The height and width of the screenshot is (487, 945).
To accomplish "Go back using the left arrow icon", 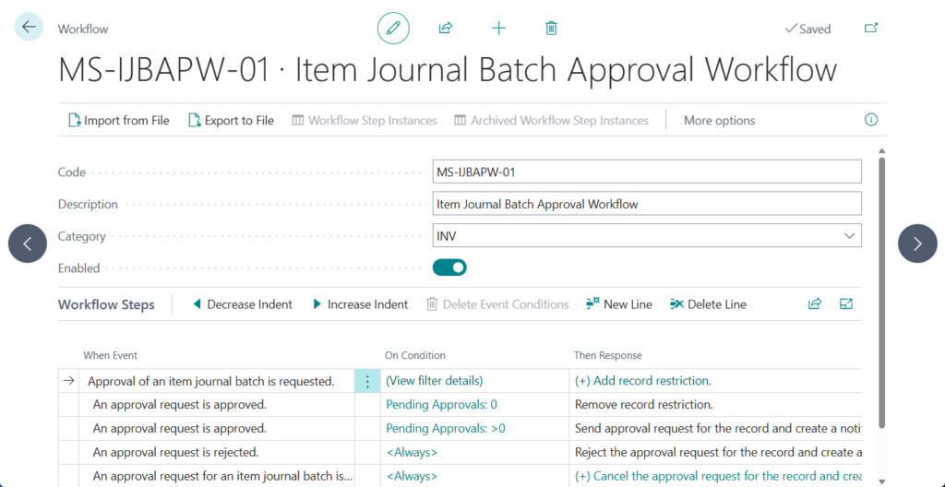I will (29, 28).
